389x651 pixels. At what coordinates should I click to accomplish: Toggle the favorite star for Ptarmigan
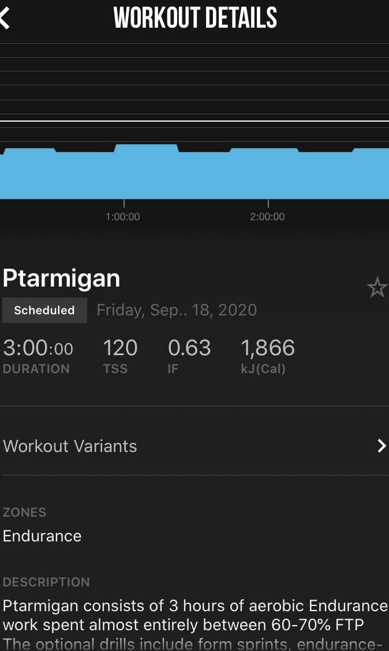[377, 287]
